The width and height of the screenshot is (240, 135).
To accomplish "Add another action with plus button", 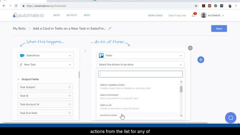I will (201, 60).
